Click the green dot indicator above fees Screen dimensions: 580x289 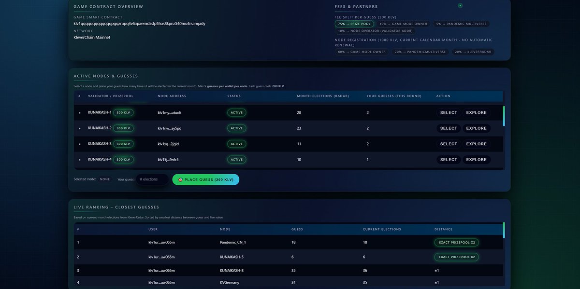[460, 6]
